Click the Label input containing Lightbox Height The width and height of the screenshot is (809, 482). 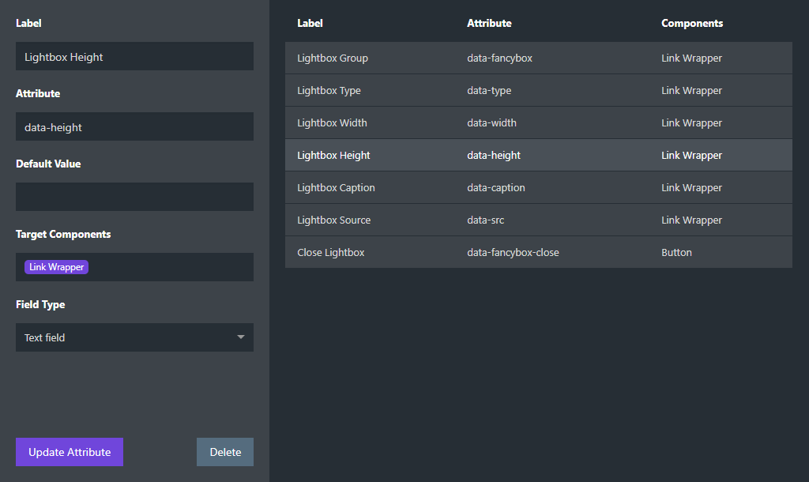pyautogui.click(x=134, y=57)
